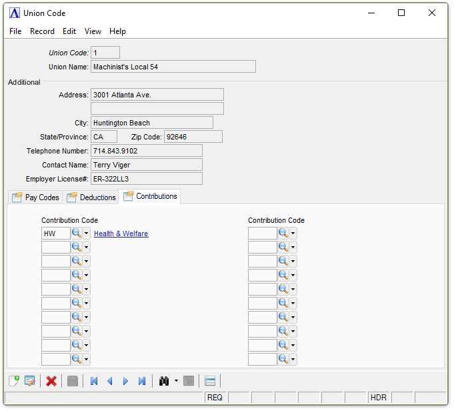This screenshot has height=411, width=454.
Task: Expand dropdown arrow for HW contribution code
Action: [87, 233]
